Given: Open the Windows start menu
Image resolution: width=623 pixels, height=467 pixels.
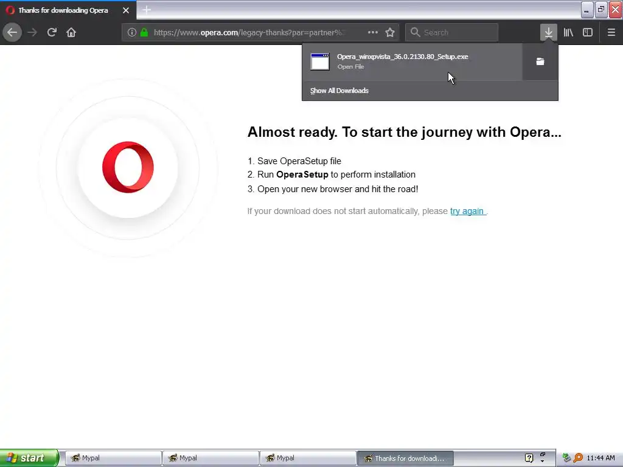Looking at the screenshot, I should click(x=29, y=458).
